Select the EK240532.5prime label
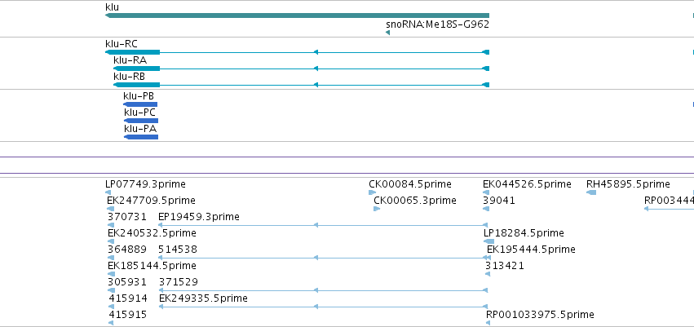This screenshot has width=694, height=327. coord(152,233)
